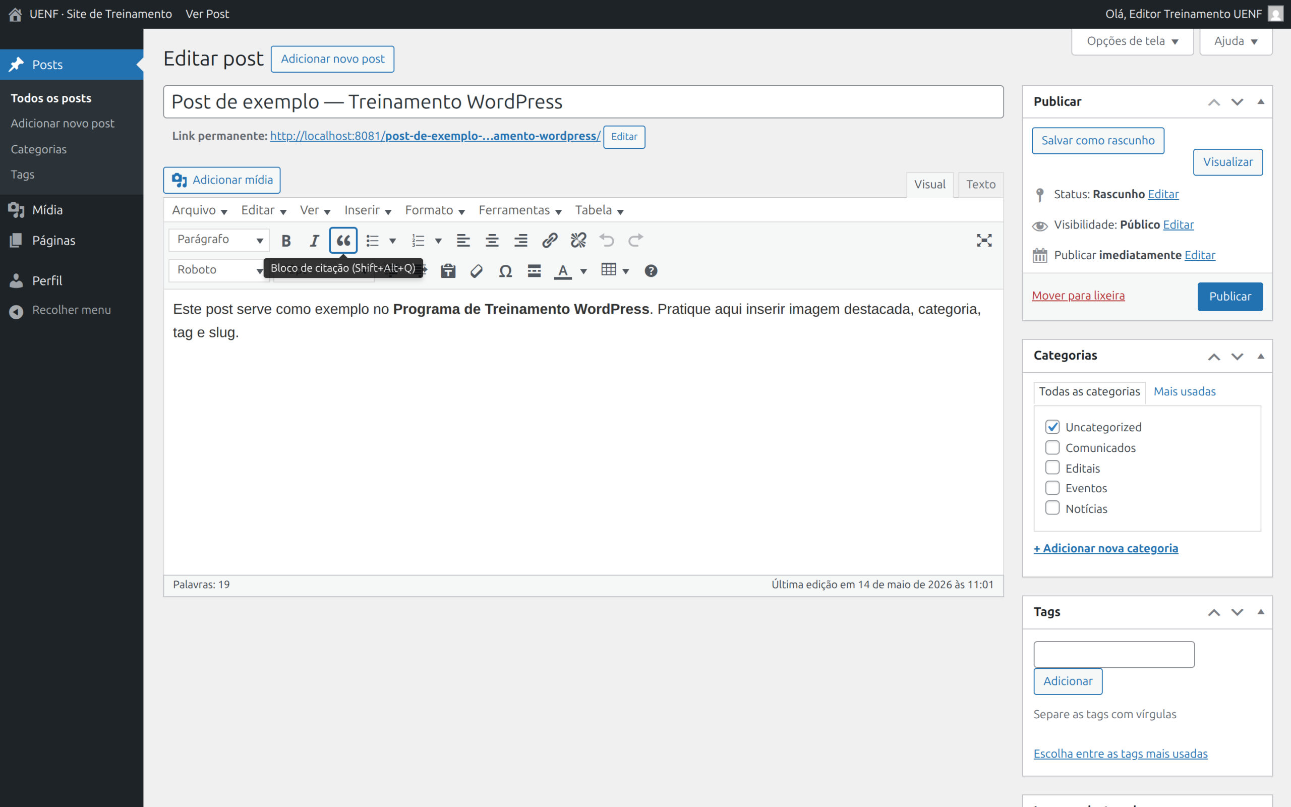
Task: Clear formatting with the eraser icon
Action: [x=477, y=271]
